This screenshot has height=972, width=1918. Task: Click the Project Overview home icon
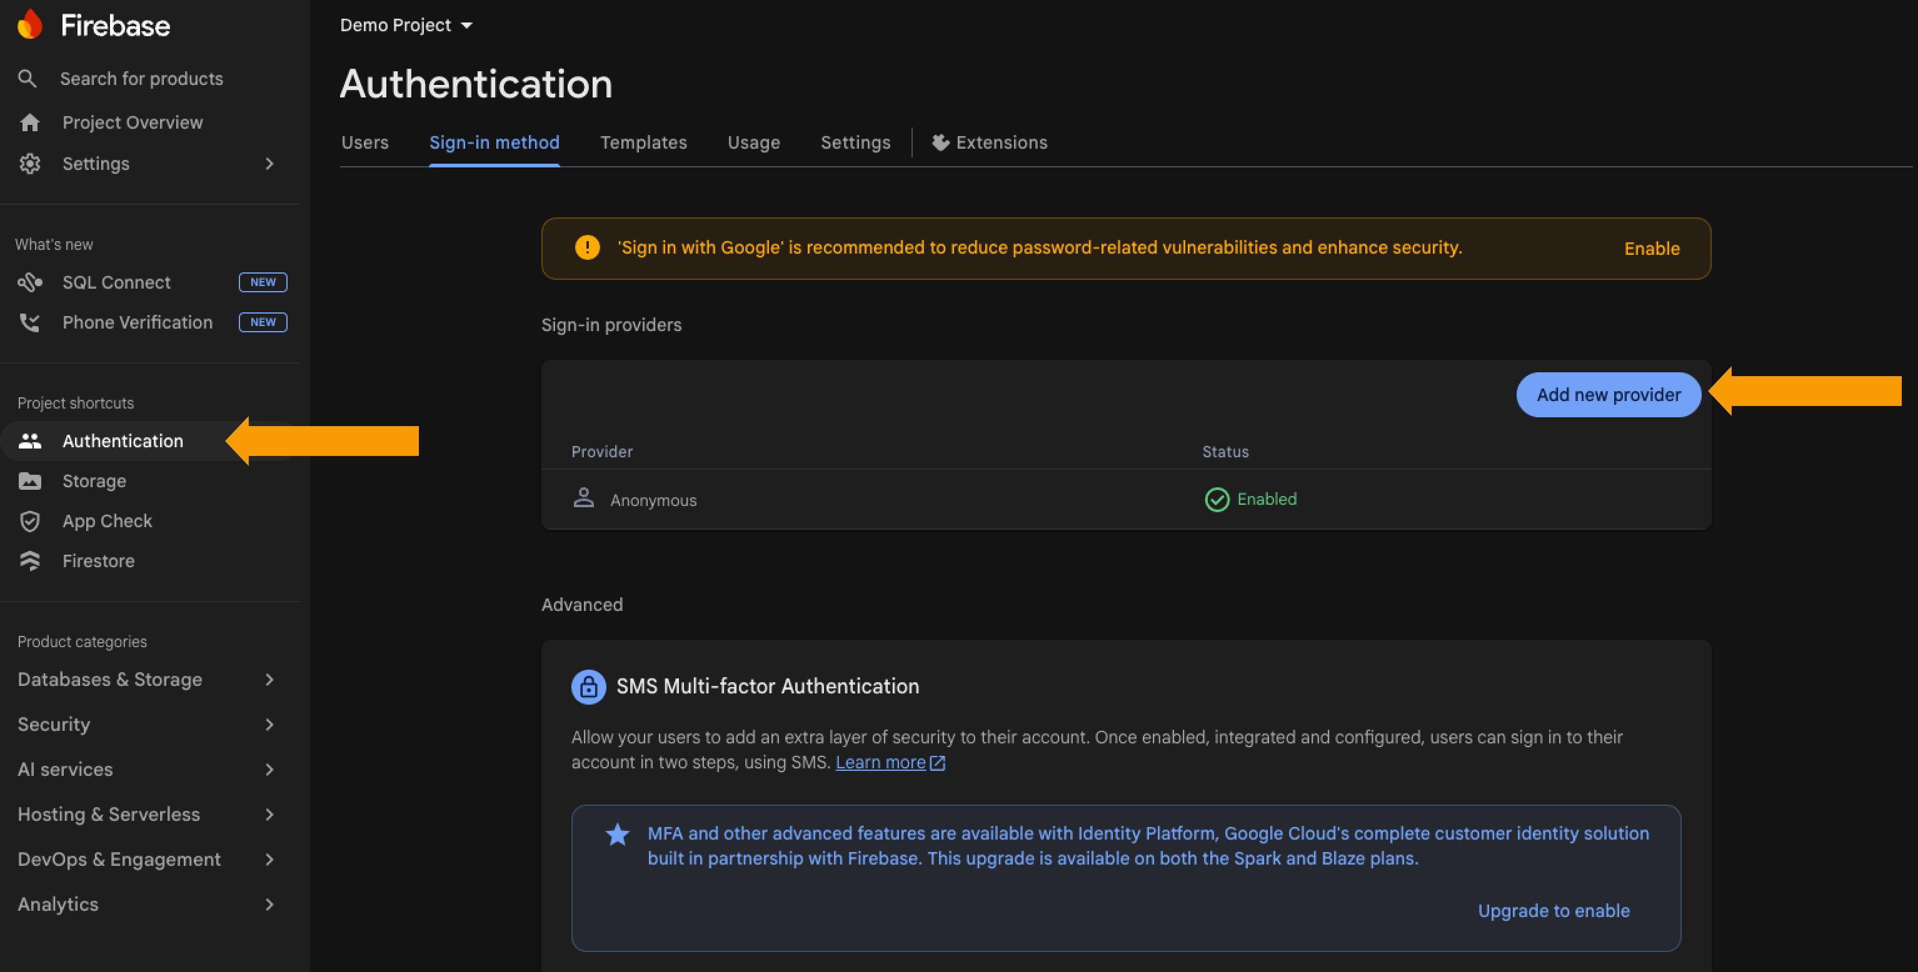[x=30, y=122]
